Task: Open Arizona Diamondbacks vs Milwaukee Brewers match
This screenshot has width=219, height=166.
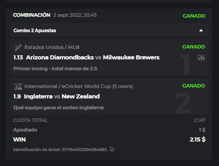Action: pyautogui.click(x=93, y=58)
